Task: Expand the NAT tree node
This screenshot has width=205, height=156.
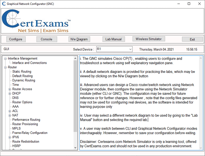Action: pos(10,115)
